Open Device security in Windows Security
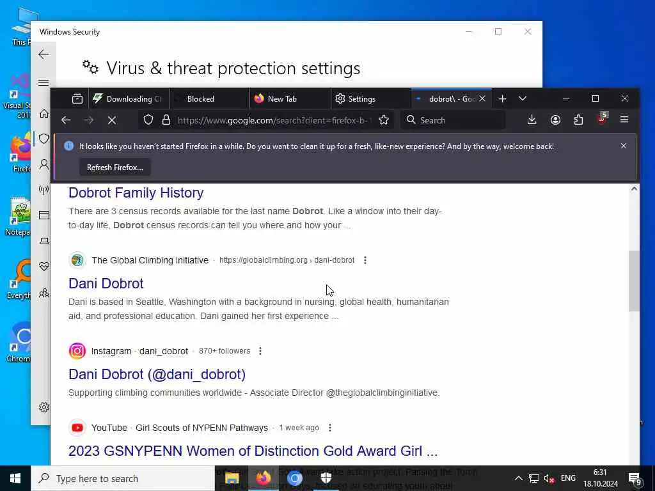This screenshot has width=655, height=491. click(44, 241)
